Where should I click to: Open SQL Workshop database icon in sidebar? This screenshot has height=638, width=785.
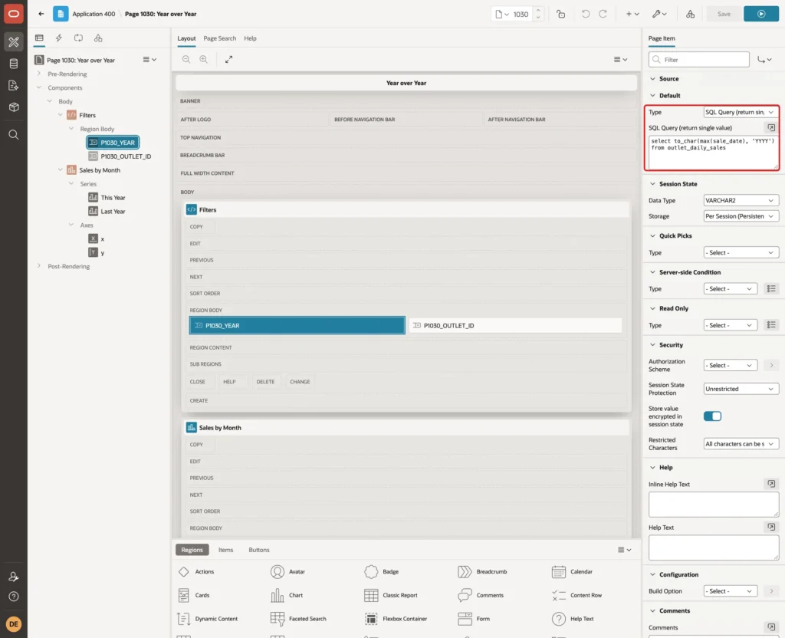[x=14, y=64]
